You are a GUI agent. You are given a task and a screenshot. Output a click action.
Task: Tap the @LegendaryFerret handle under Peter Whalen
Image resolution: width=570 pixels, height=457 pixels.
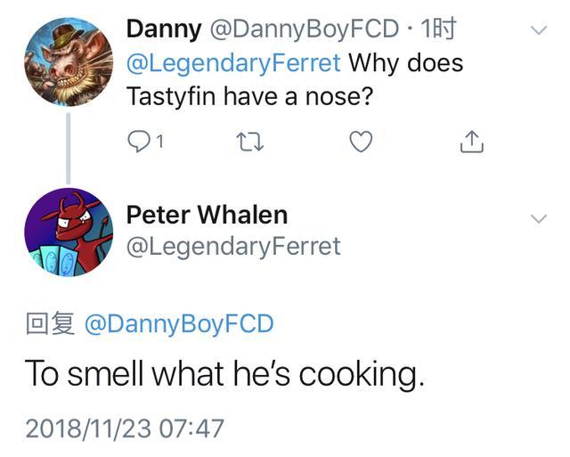pos(233,246)
